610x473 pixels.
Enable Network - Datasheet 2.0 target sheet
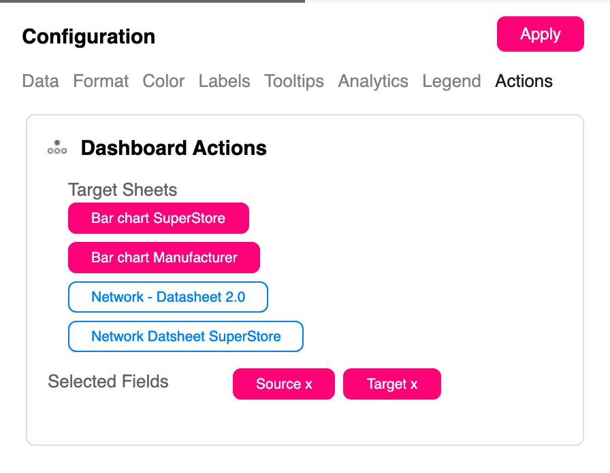tap(167, 297)
